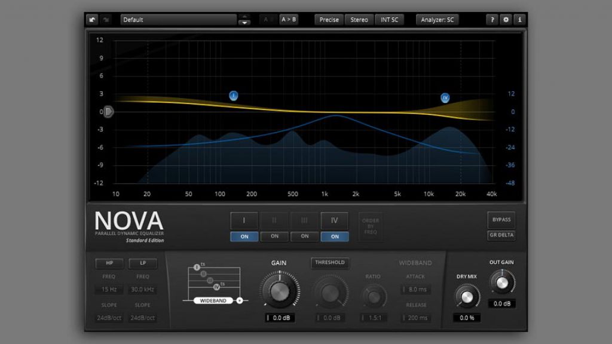
Task: Click the preset next down arrow
Action: click(244, 23)
